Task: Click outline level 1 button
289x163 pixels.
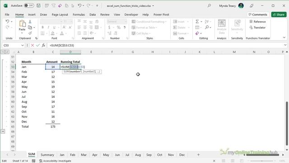Action: click(3, 52)
